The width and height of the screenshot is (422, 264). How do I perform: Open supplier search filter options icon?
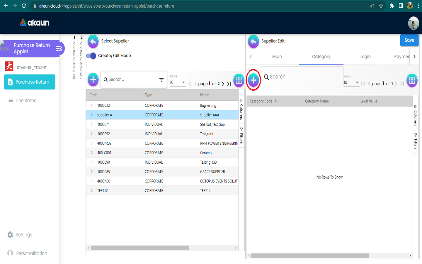[x=161, y=80]
